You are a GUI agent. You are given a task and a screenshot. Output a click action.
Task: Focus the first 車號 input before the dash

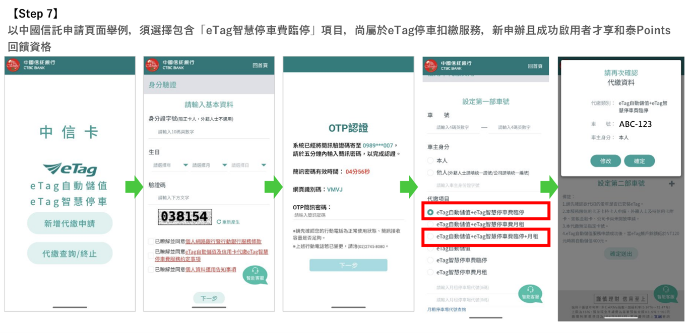[453, 128]
